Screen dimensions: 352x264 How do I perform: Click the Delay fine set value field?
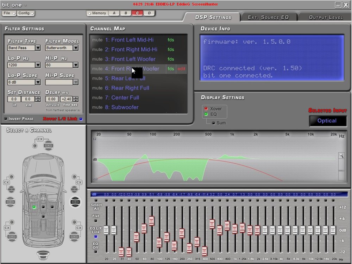pos(67,99)
